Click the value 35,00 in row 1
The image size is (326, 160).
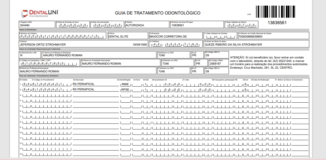(172, 84)
